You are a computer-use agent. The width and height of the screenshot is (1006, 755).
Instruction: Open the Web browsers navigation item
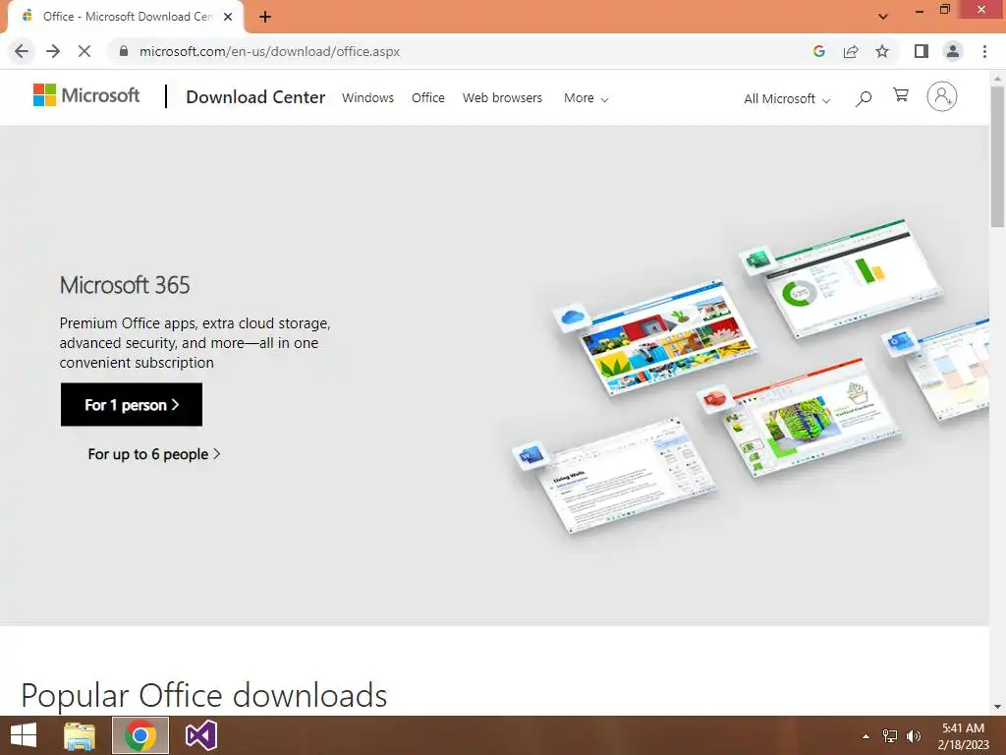pyautogui.click(x=502, y=97)
